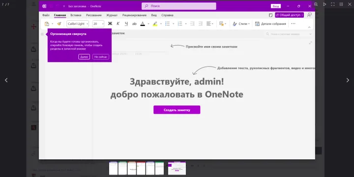Click the viewer zoom magnifier icon
The height and width of the screenshot is (177, 354).
[316, 4]
